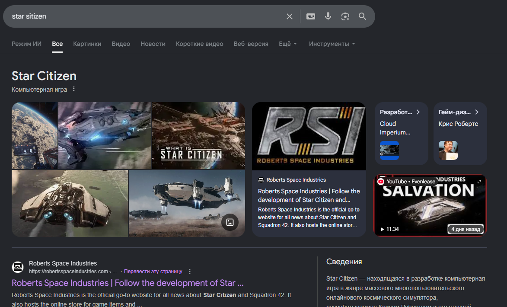Open the Видео tab

point(121,44)
